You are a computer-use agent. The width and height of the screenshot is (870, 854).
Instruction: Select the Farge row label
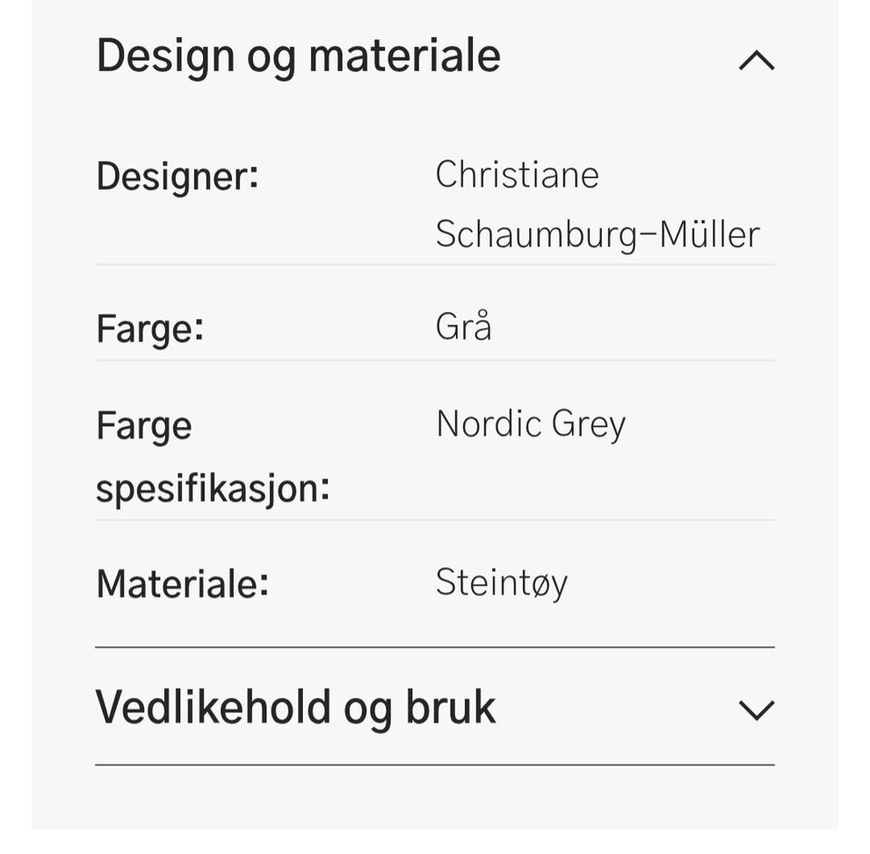[x=154, y=328]
